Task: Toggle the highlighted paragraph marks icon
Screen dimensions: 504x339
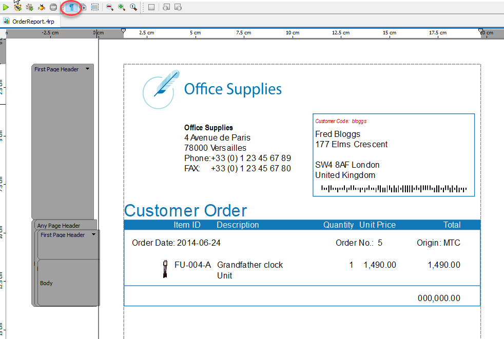Action: tap(70, 7)
